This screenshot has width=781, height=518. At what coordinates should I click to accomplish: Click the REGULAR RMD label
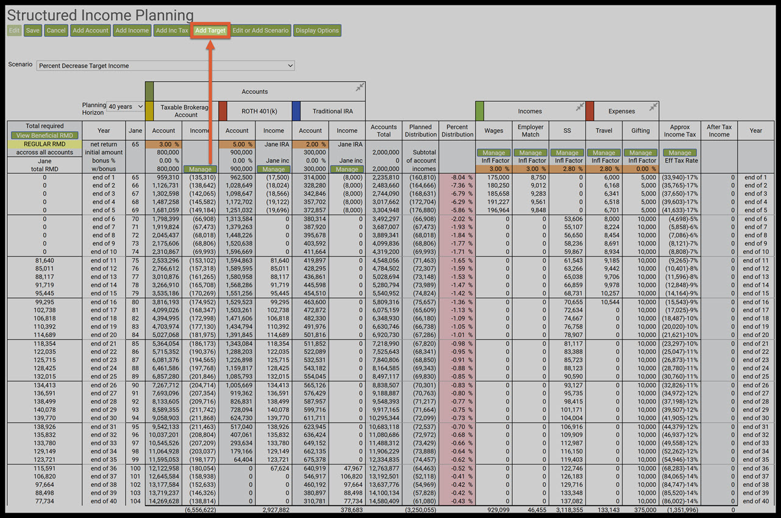tap(45, 144)
